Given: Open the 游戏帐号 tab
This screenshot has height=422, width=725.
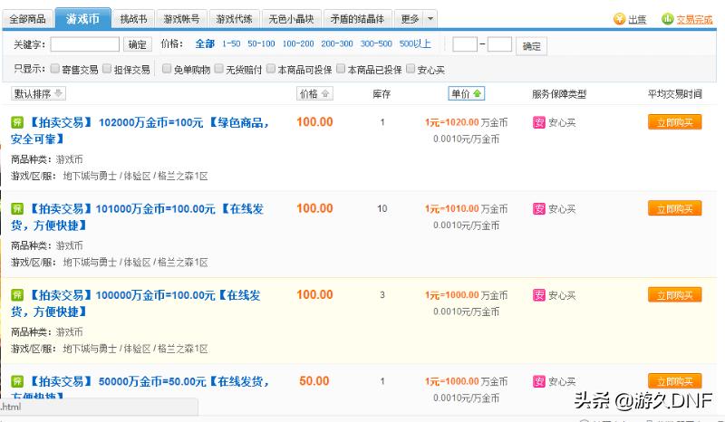Looking at the screenshot, I should point(184,19).
